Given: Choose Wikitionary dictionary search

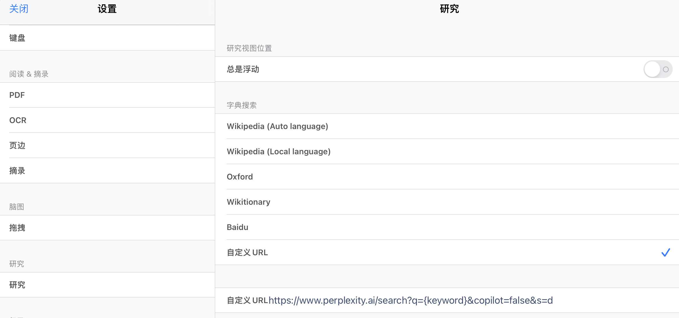Looking at the screenshot, I should point(447,202).
